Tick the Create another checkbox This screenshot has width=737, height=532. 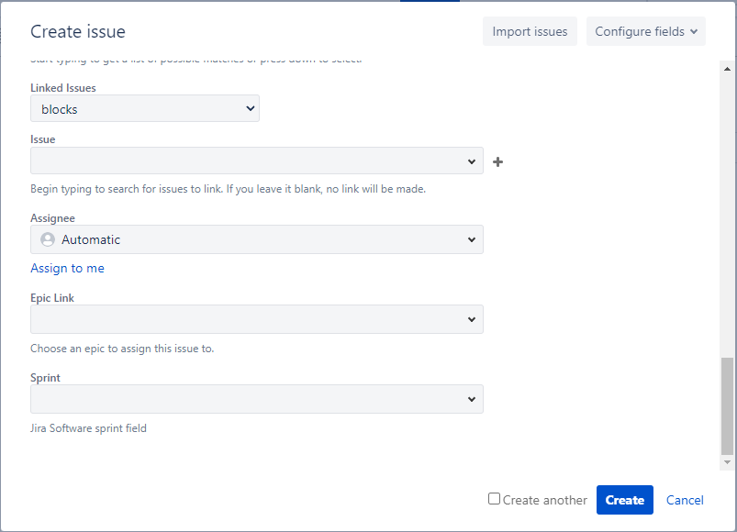click(494, 499)
